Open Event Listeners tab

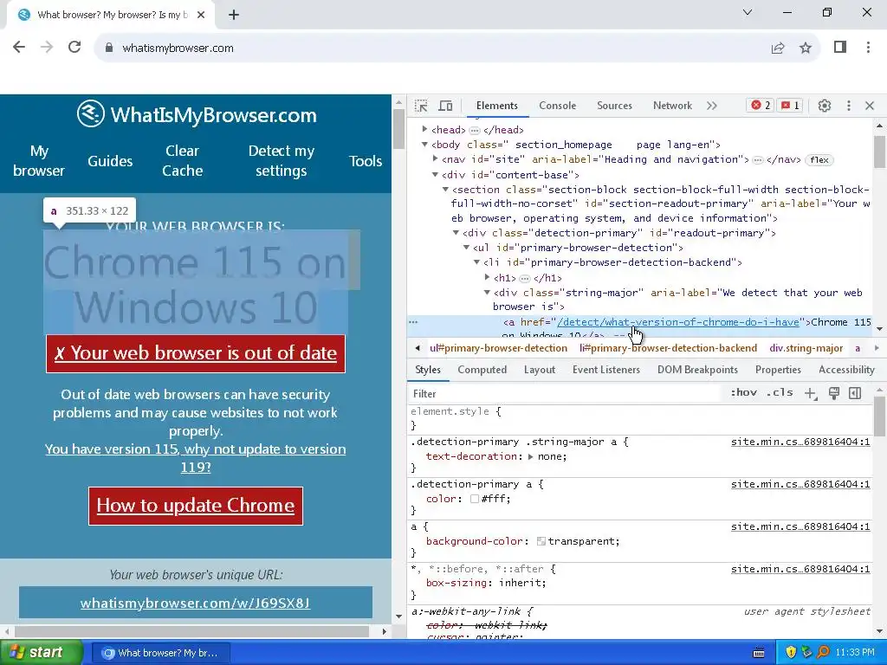click(x=605, y=370)
